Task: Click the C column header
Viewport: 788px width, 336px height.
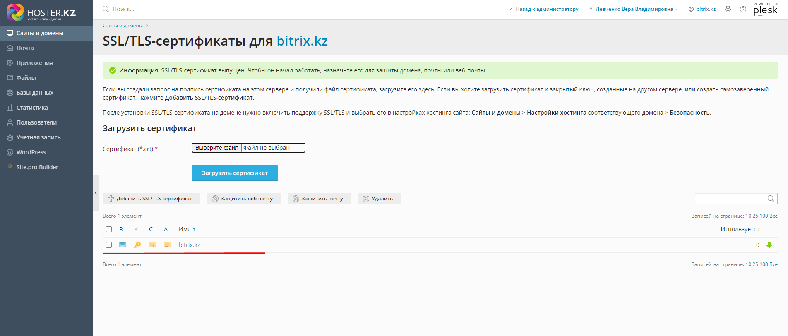Action: click(151, 229)
